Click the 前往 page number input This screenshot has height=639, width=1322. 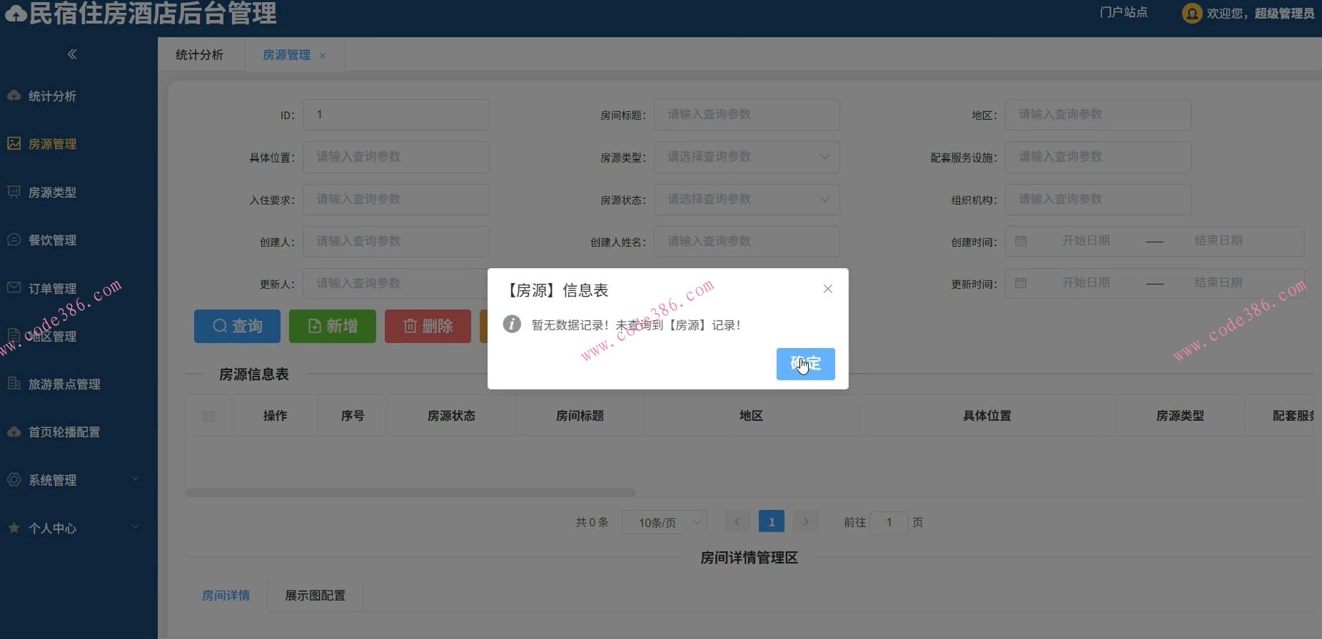(x=889, y=522)
